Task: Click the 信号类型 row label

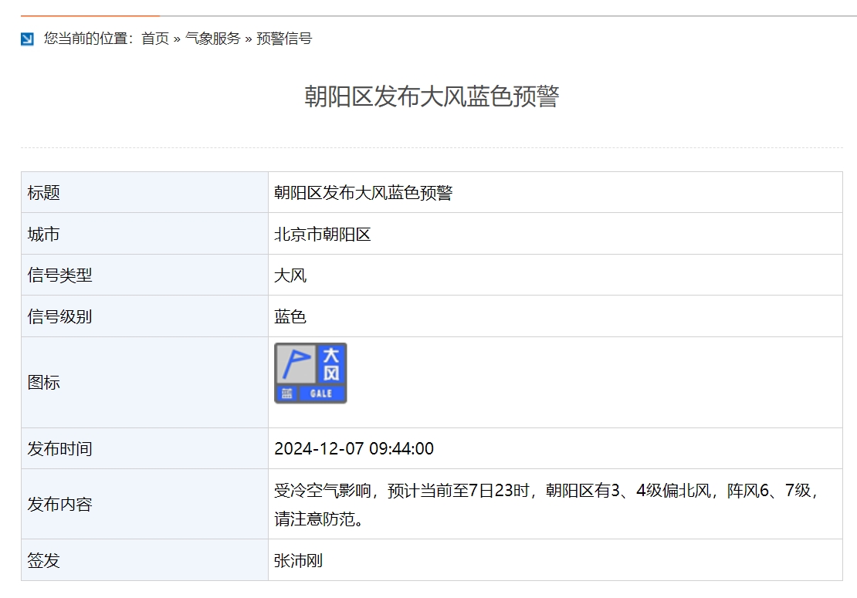Action: point(59,275)
